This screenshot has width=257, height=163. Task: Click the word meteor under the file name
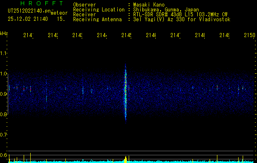click(x=59, y=13)
